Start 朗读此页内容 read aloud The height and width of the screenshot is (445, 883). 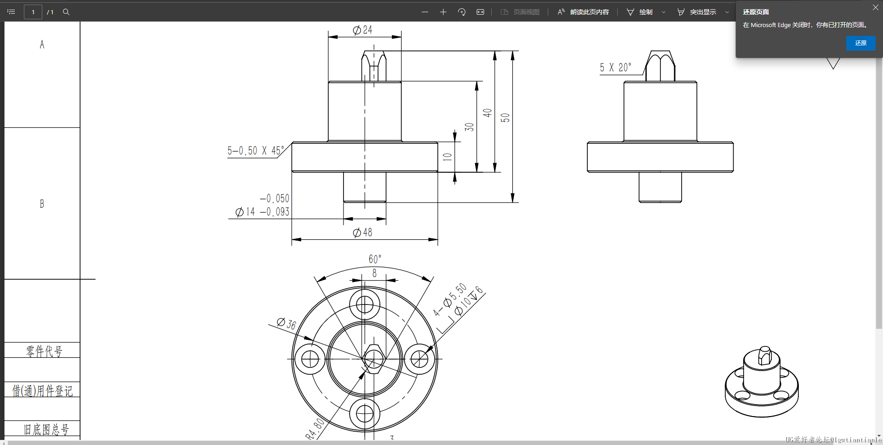coord(583,12)
